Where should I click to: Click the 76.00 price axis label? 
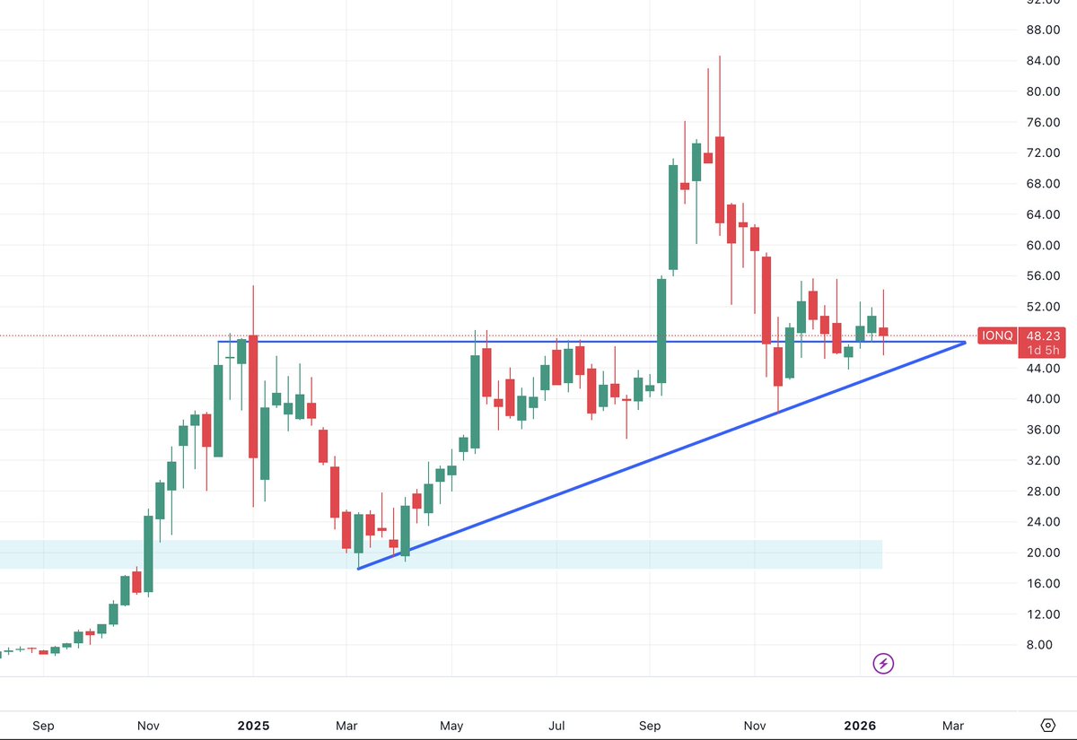(1043, 122)
